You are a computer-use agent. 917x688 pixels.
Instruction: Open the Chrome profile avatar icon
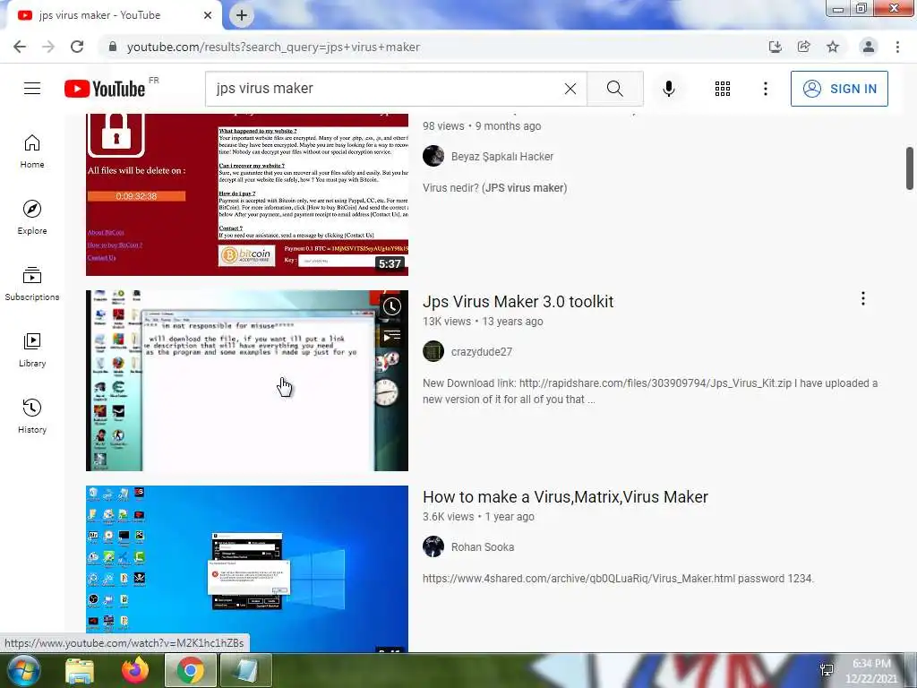[869, 47]
